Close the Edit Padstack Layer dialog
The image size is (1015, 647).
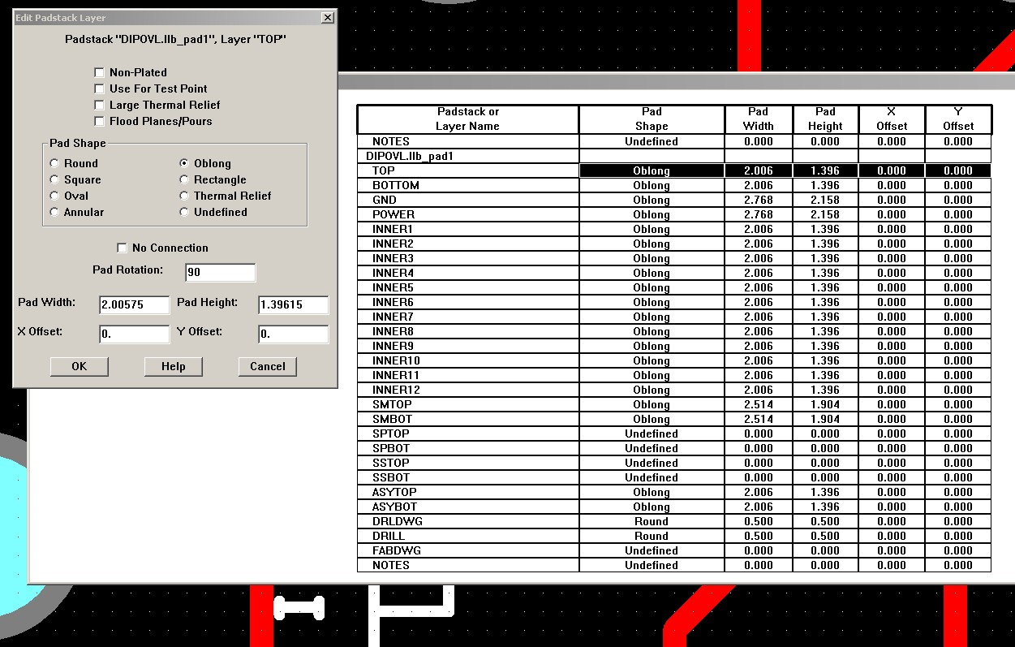pos(327,17)
